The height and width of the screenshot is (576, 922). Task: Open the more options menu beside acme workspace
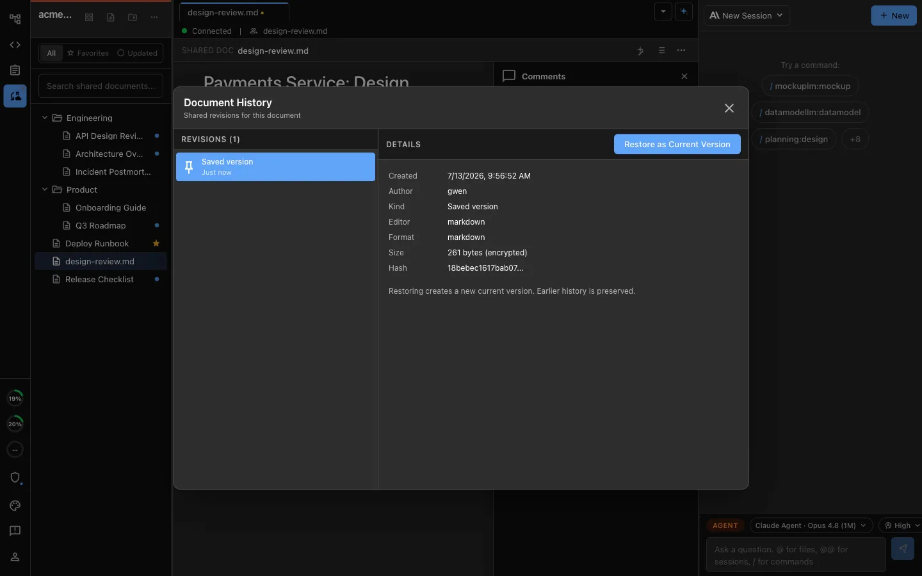[x=154, y=17]
